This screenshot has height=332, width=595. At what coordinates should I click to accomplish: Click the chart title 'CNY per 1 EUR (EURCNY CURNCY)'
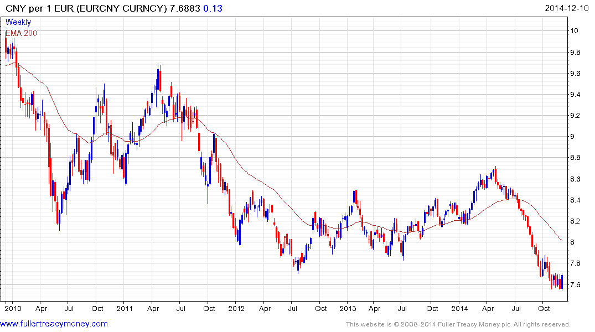point(86,8)
